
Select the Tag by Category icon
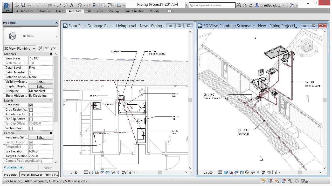(x=66, y=5)
